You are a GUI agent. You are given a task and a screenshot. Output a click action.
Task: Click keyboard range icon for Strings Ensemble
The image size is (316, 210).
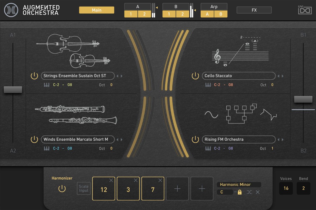pyautogui.click(x=47, y=85)
